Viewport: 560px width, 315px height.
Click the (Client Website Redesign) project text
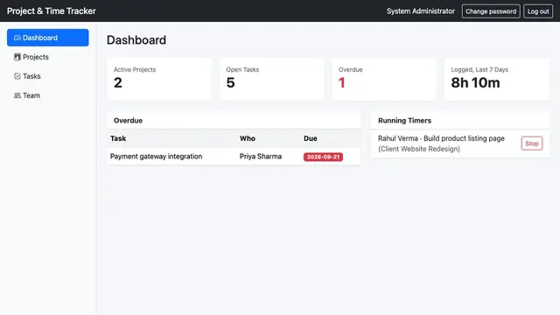tap(419, 149)
